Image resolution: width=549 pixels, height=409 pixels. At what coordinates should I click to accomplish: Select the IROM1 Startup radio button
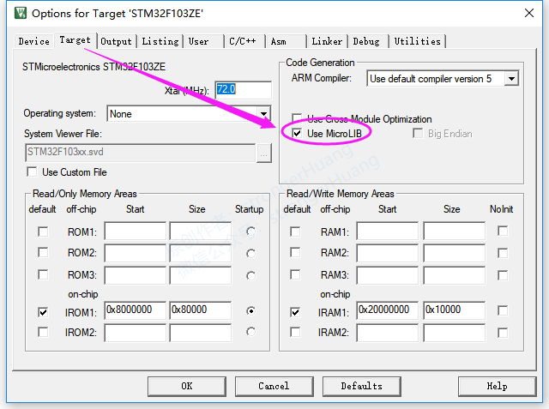[x=250, y=310]
